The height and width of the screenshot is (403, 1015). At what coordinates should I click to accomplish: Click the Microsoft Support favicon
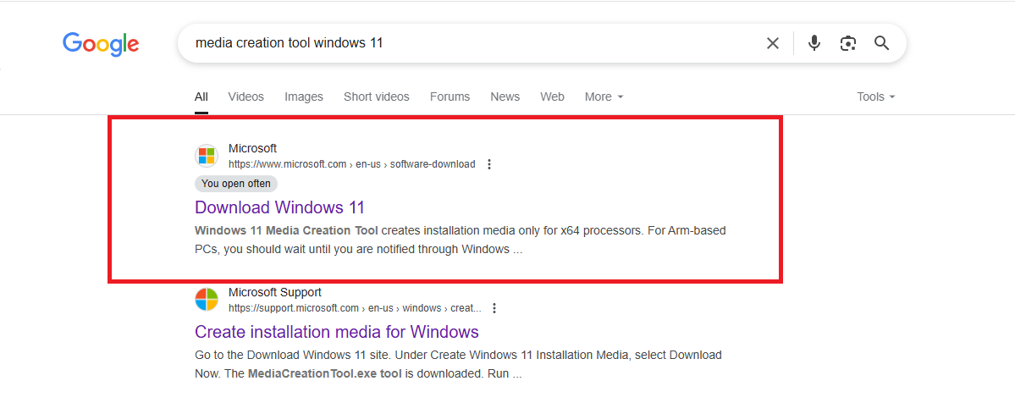coord(207,300)
